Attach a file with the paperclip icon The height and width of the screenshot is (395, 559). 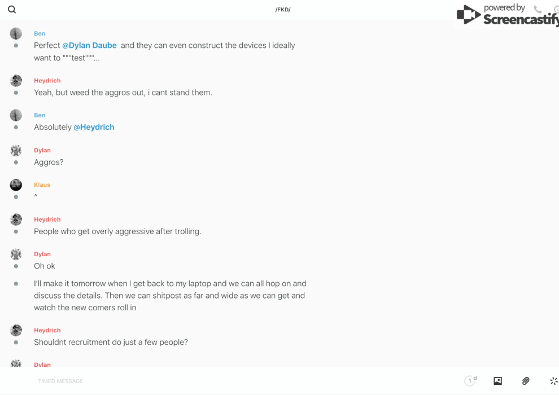click(x=526, y=381)
